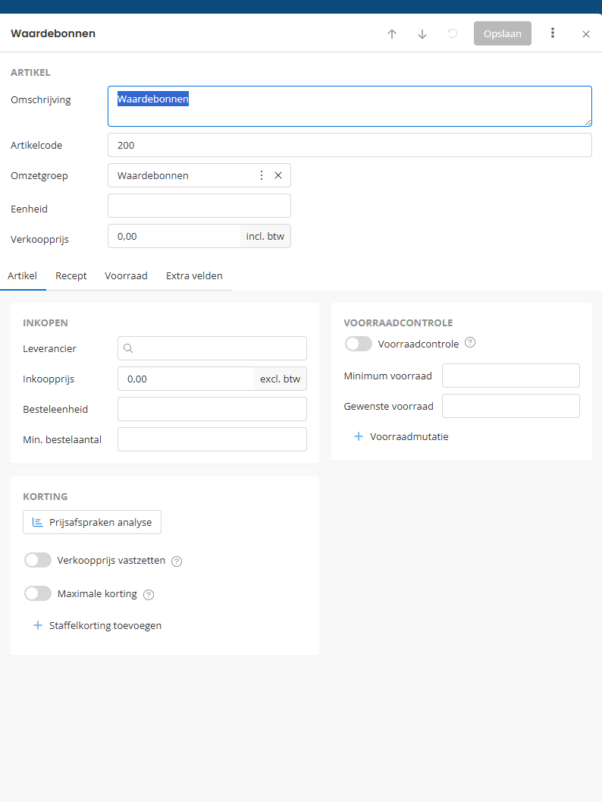Image resolution: width=602 pixels, height=802 pixels.
Task: Click the Prijsafspraken analyse button
Action: click(92, 522)
